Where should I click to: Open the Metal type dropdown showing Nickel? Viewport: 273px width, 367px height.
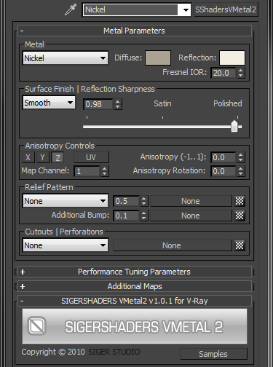pyautogui.click(x=66, y=58)
